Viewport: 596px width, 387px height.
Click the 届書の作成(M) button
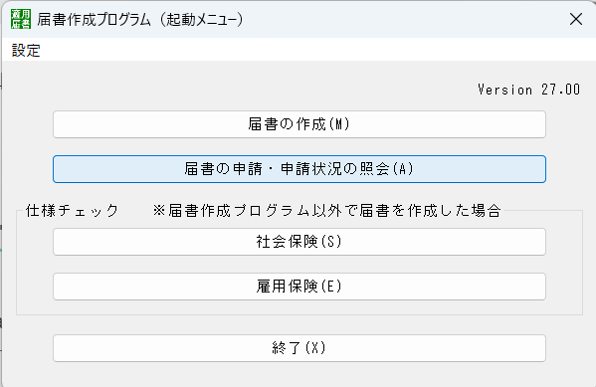pyautogui.click(x=299, y=124)
